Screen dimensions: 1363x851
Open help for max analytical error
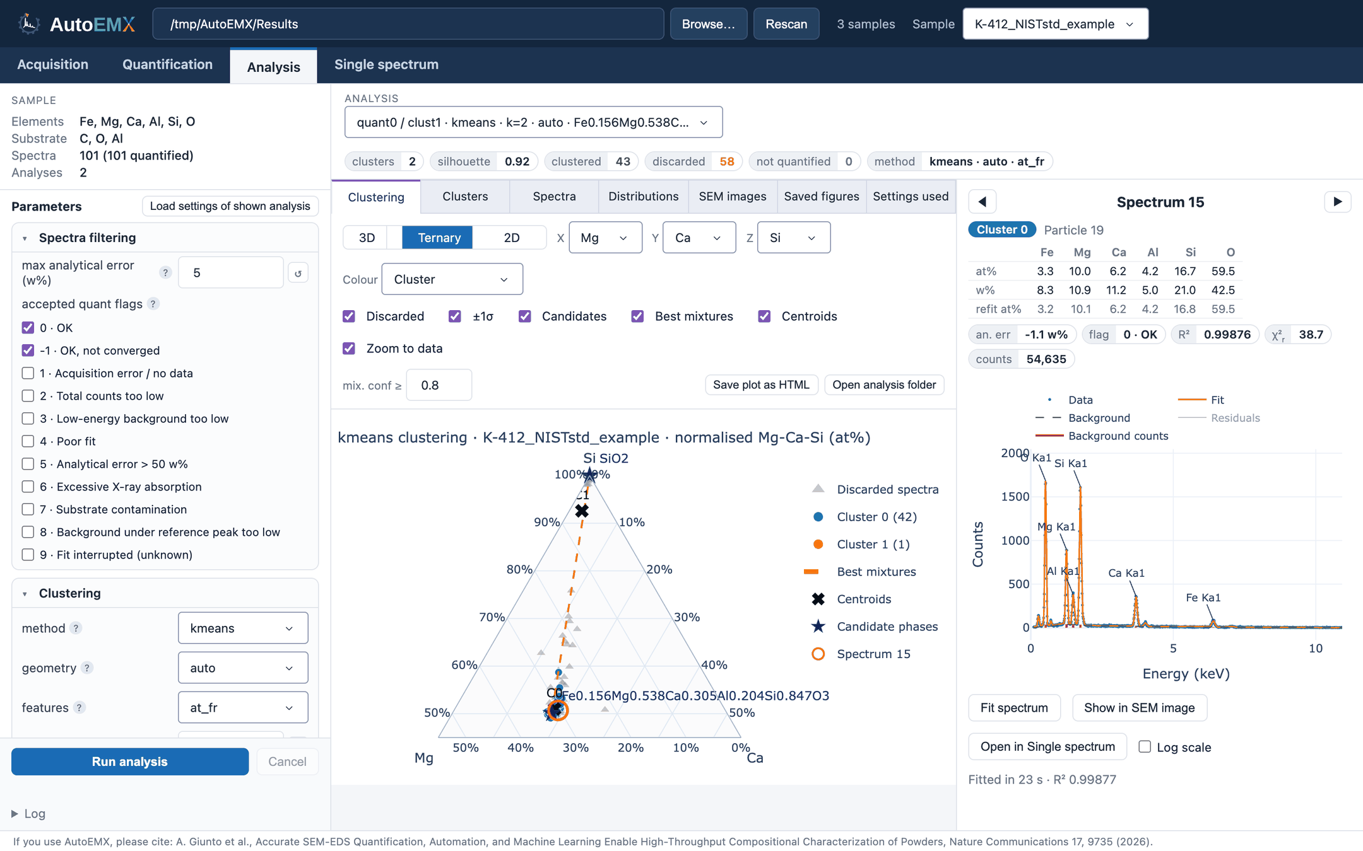click(x=165, y=272)
